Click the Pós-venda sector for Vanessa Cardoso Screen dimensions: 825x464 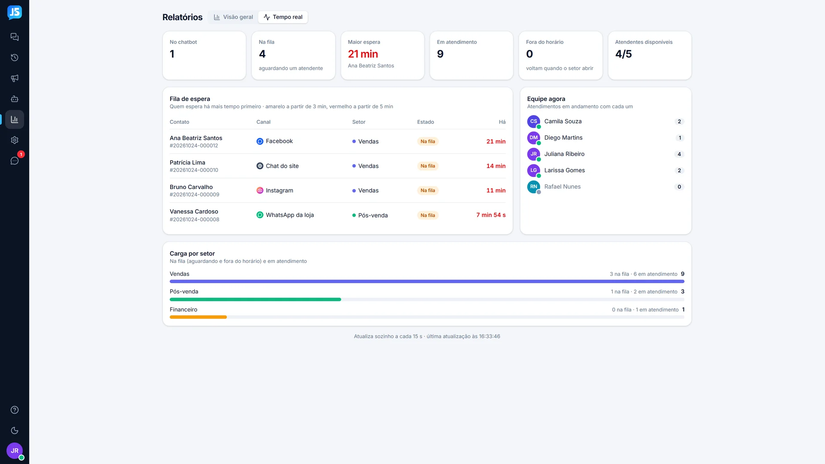pyautogui.click(x=370, y=215)
